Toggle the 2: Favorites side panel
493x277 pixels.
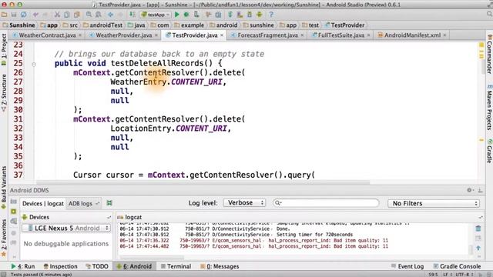click(4, 238)
